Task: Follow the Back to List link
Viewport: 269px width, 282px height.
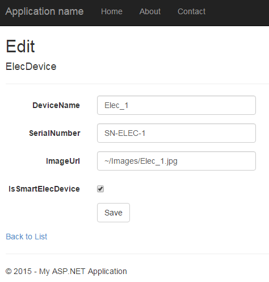Action: [x=27, y=237]
